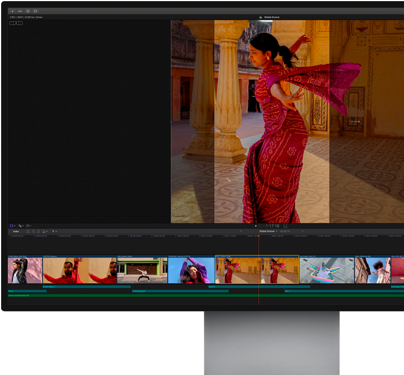The height and width of the screenshot is (375, 404).
Task: Show Background Tasks circular icon
Action: (28, 11)
